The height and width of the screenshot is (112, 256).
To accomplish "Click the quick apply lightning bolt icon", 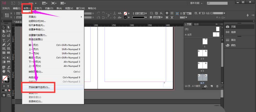I will pos(248,15).
